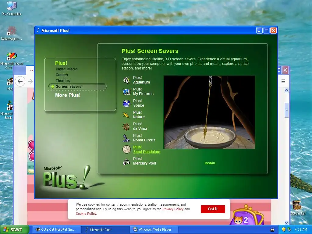Click the Plus! My Pictures photo icon
Screen dimensions: 312x234
(126, 91)
